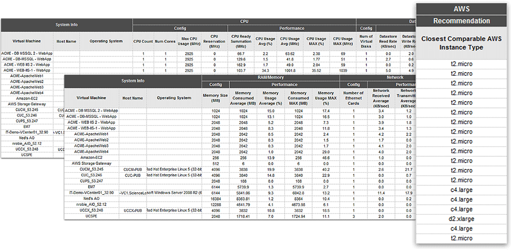Select AWS Storage Gateway in the memory table
The height and width of the screenshot is (250, 512).
[x=91, y=163]
